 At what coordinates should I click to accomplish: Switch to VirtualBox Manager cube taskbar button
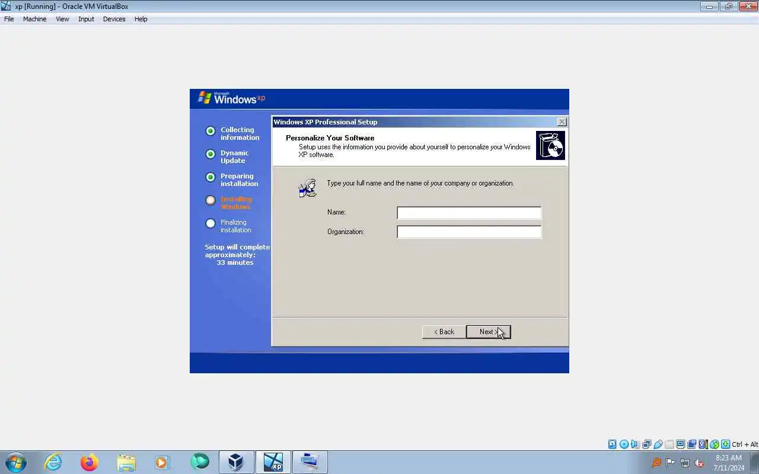236,462
